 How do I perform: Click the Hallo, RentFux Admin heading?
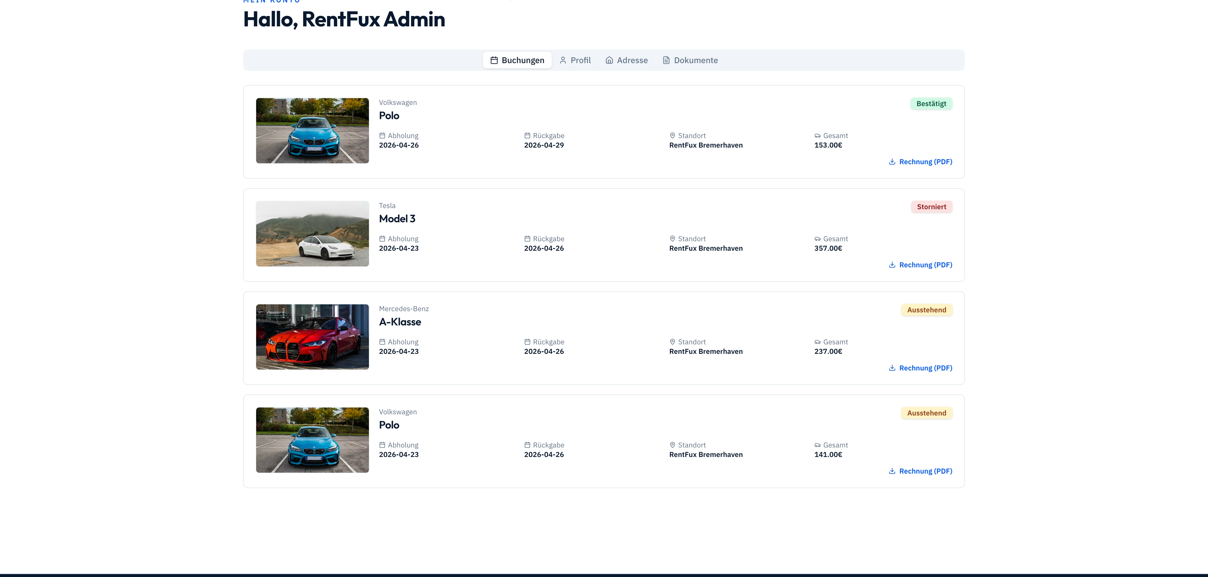[x=344, y=20]
